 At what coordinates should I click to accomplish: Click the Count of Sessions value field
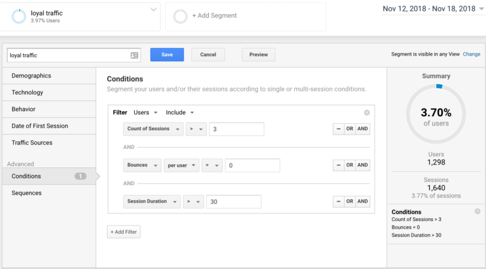coord(237,129)
